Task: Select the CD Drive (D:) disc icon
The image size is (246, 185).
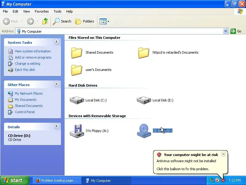Action: pos(144,131)
